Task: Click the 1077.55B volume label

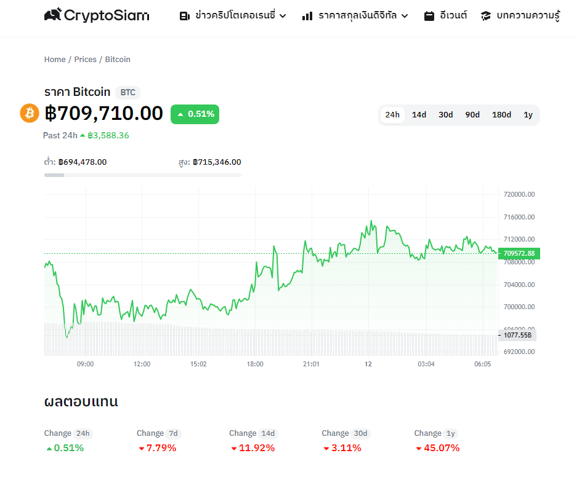Action: (x=517, y=335)
